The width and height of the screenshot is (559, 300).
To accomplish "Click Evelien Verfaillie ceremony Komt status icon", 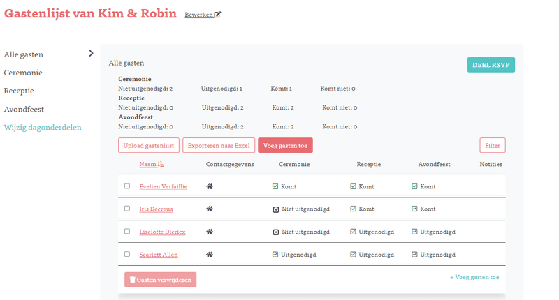I will point(276,187).
